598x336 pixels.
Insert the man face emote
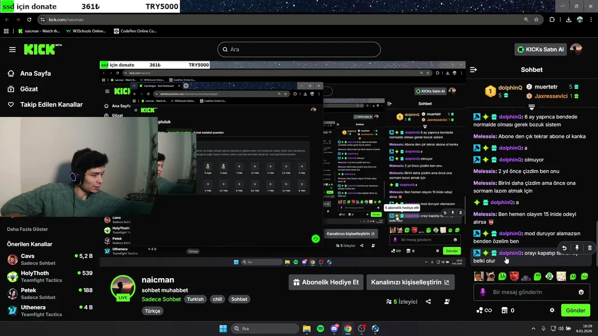point(478,276)
